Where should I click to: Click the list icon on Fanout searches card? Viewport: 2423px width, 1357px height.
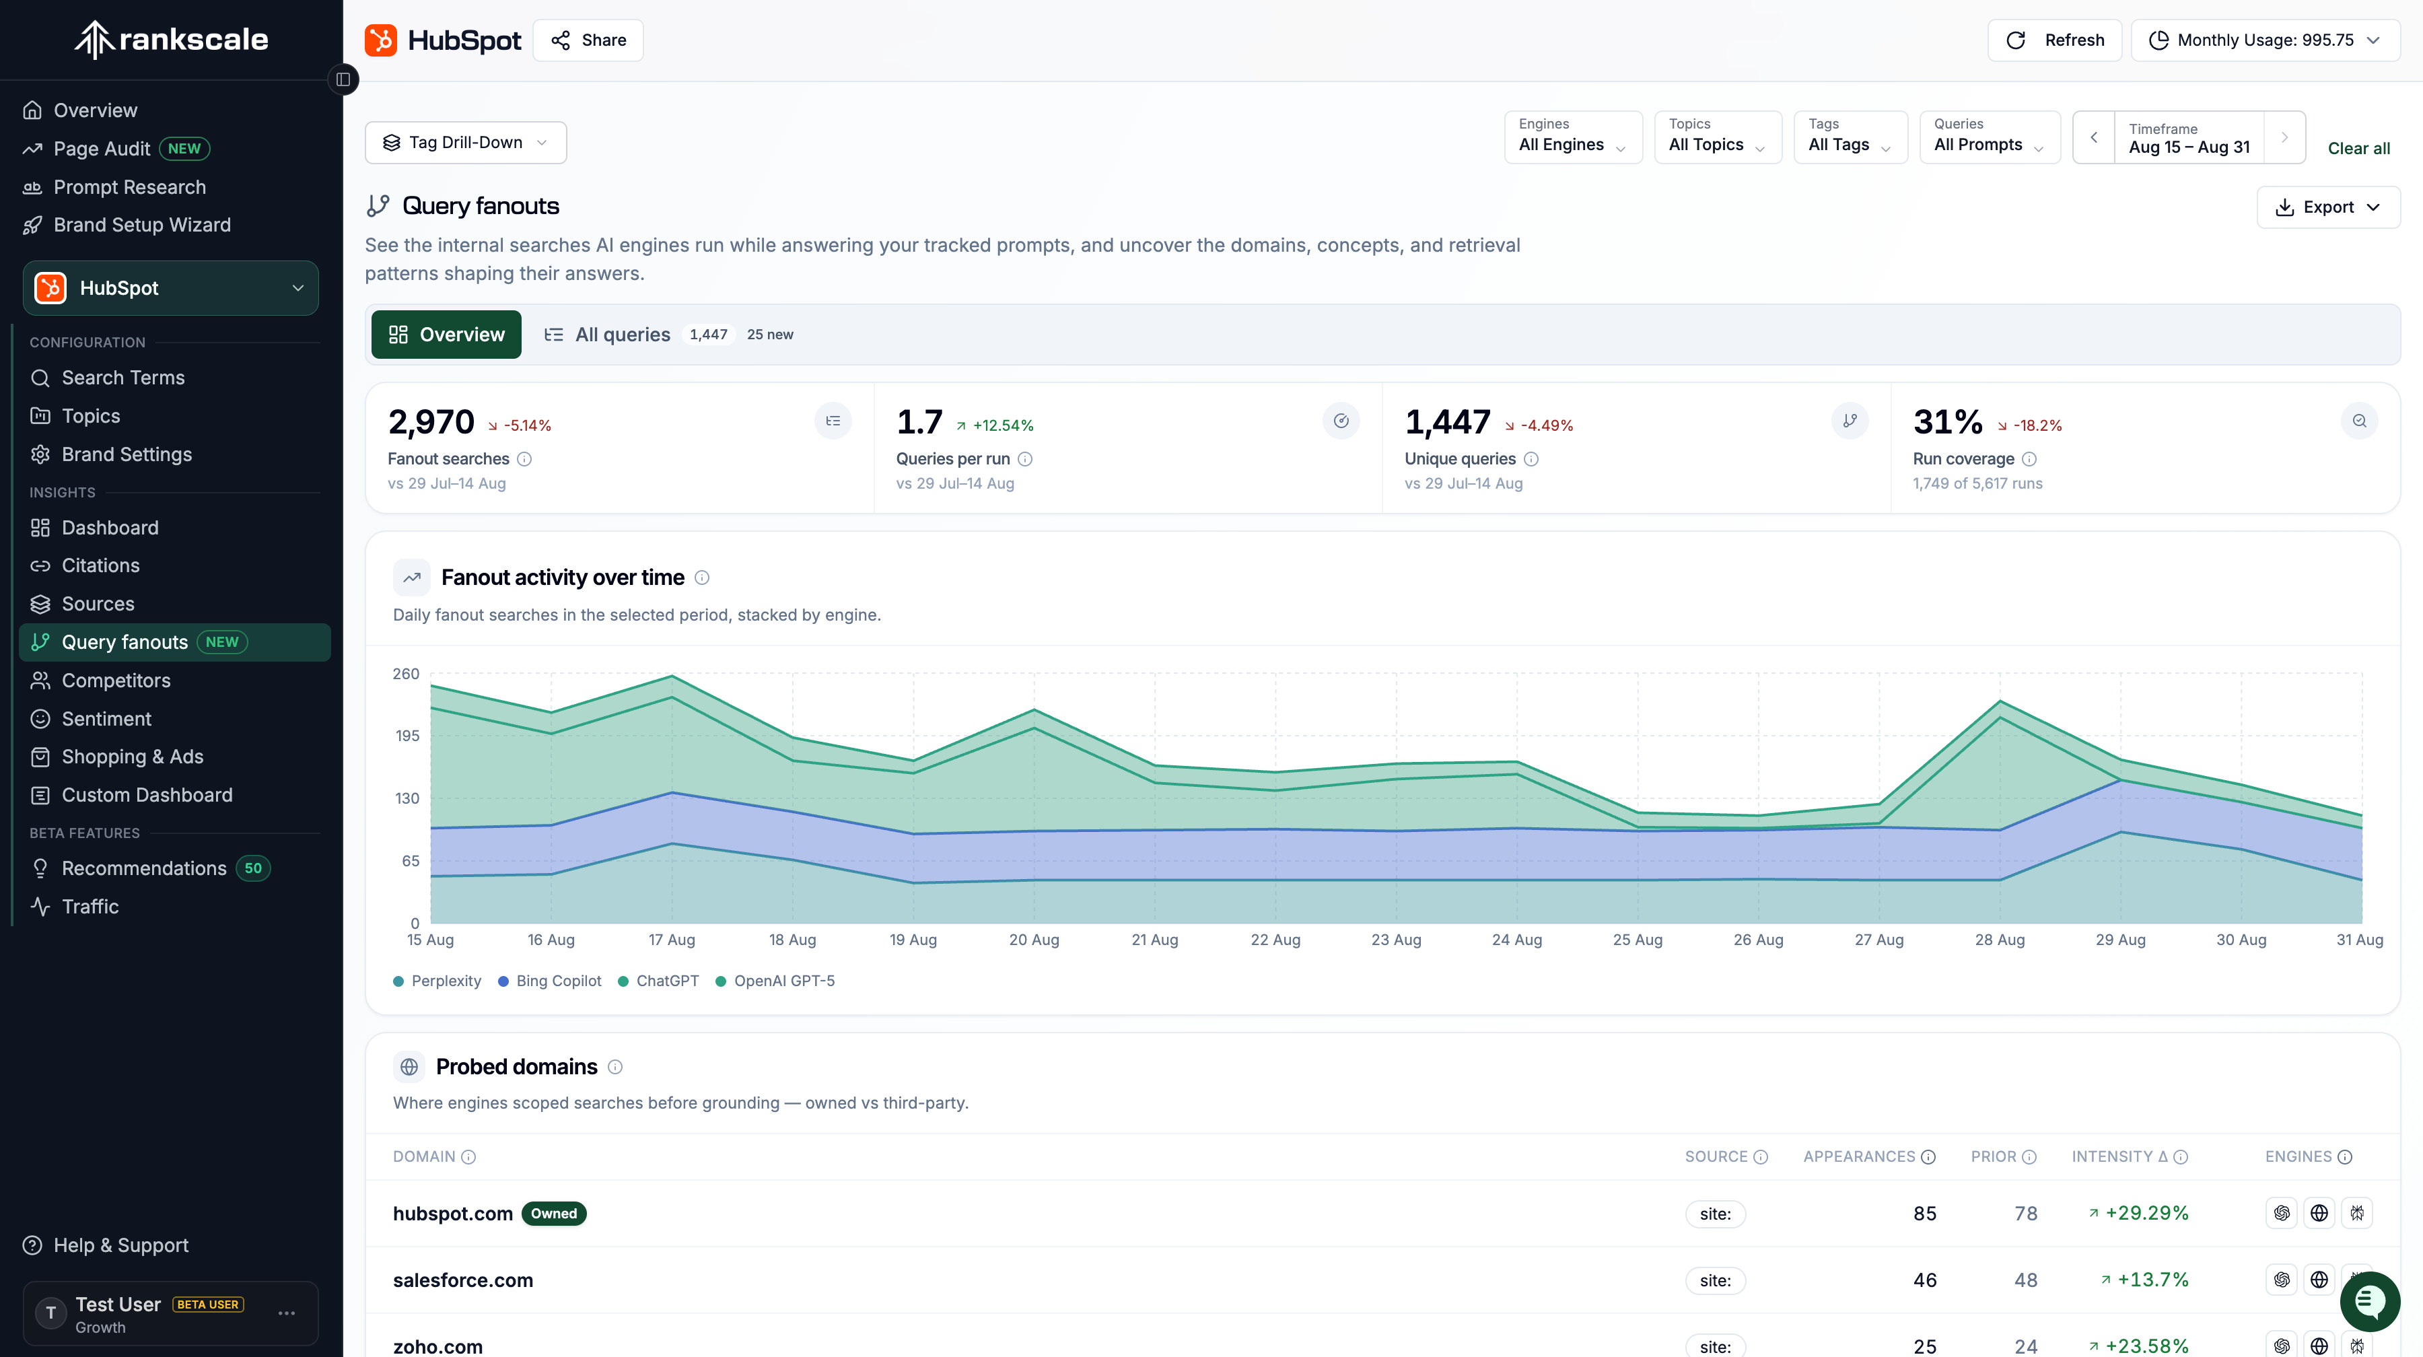click(833, 421)
